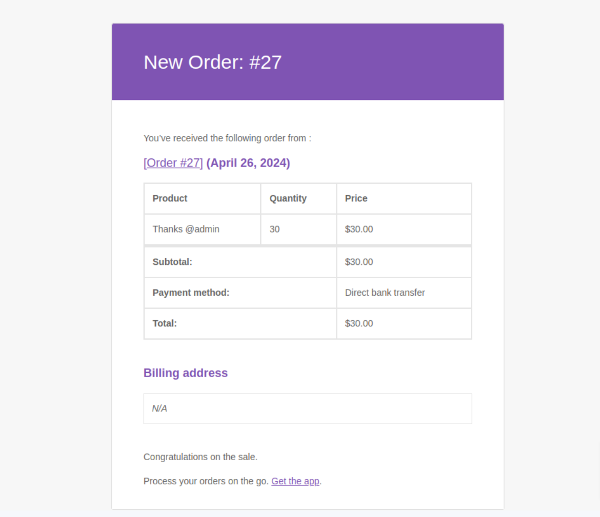Click the Subtotal: label
The height and width of the screenshot is (517, 600).
[x=172, y=262]
